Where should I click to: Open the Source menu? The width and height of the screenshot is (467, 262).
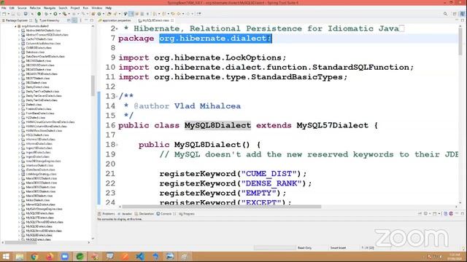pos(22,8)
